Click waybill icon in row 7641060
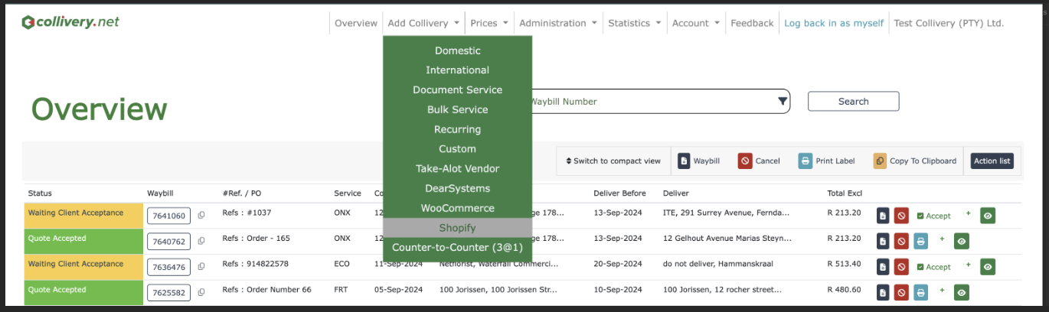Screen dimensions: 1049x312 [883, 216]
